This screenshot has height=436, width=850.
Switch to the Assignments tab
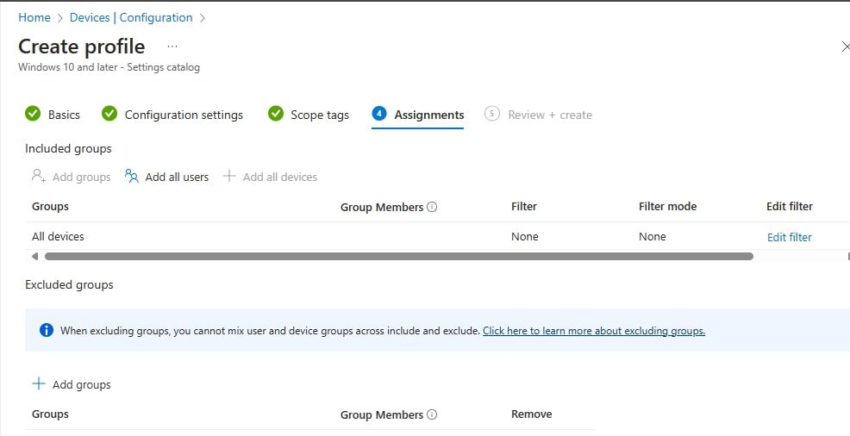point(428,115)
